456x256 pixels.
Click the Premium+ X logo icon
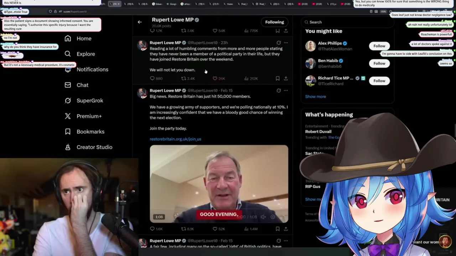point(68,116)
